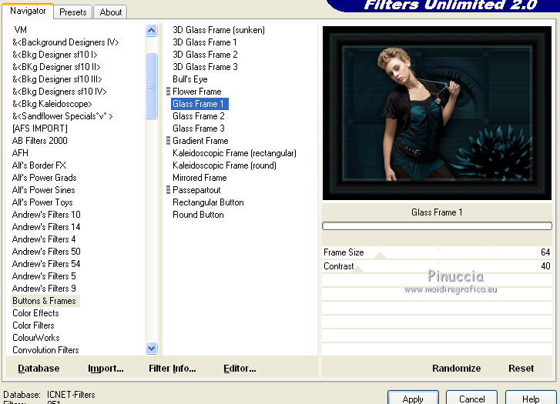Open the About tab
Image resolution: width=560 pixels, height=404 pixels.
(111, 12)
